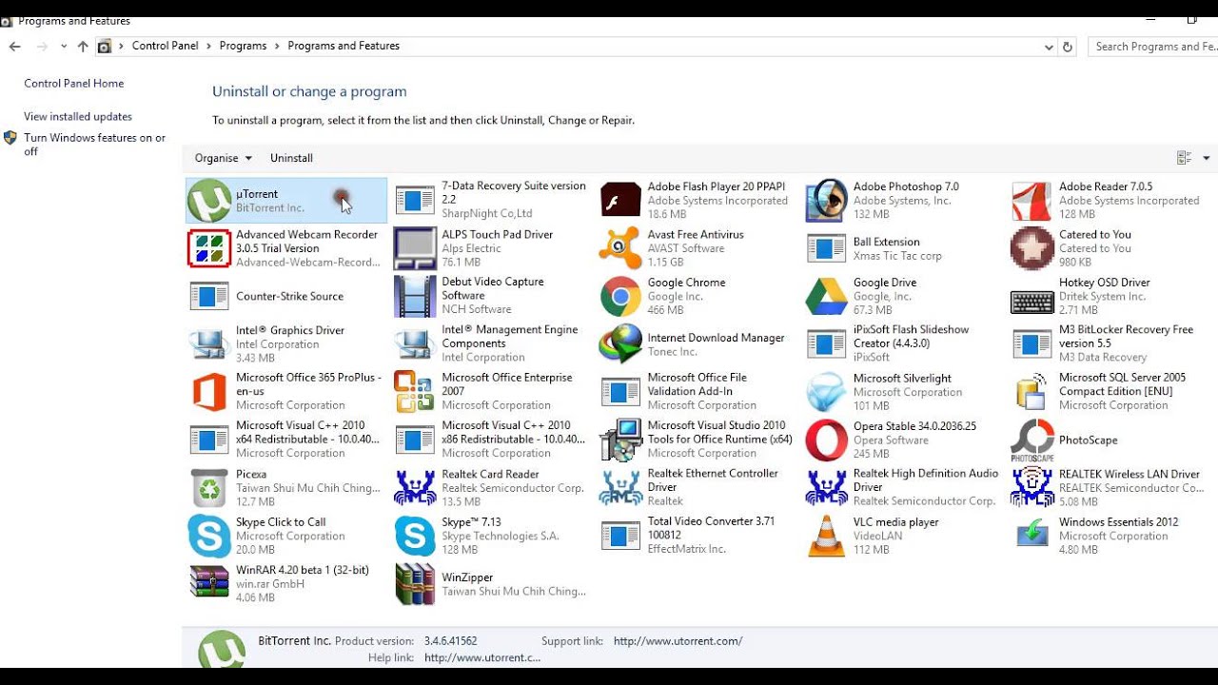Select Ball Extension entry

coord(903,248)
